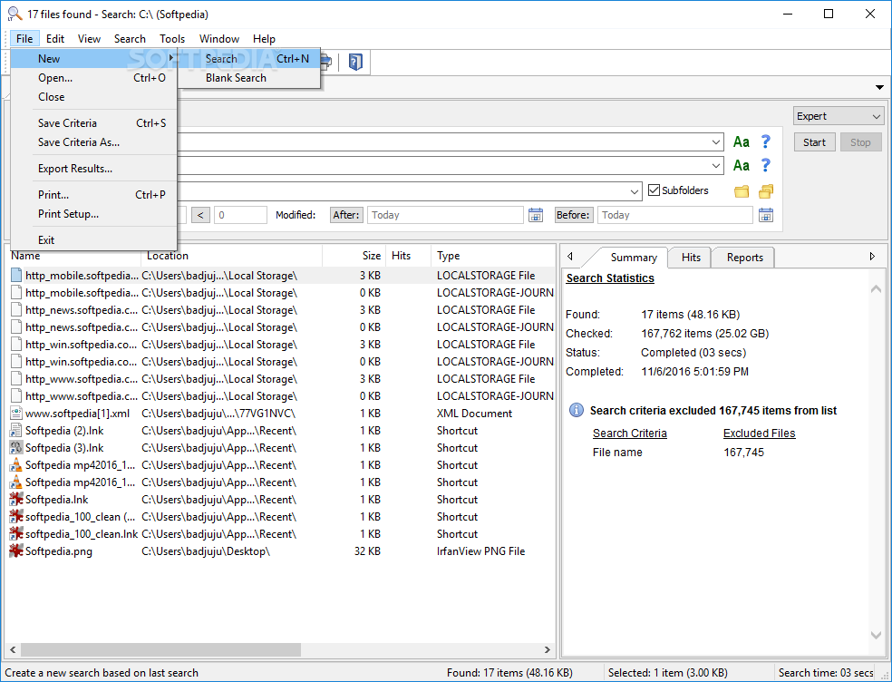Open the calendar picker next to the After date
Viewport: 892px width, 682px height.
(536, 215)
